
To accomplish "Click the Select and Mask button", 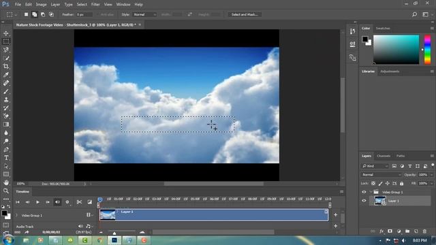I will [245, 14].
